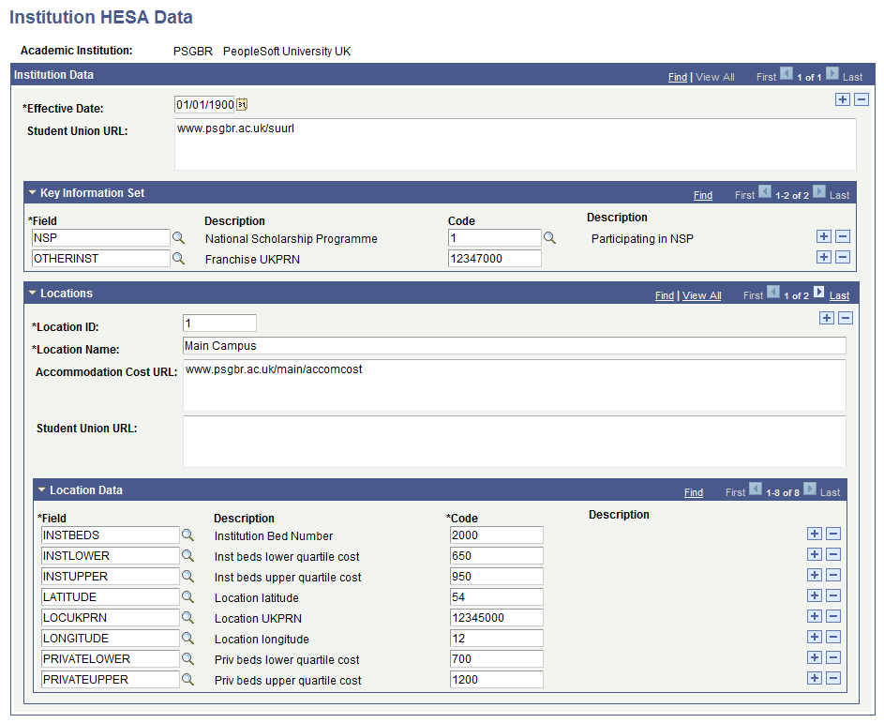Screen dimensions: 884x723
Task: Add a new row below Franchise UKPRN
Action: [x=823, y=256]
